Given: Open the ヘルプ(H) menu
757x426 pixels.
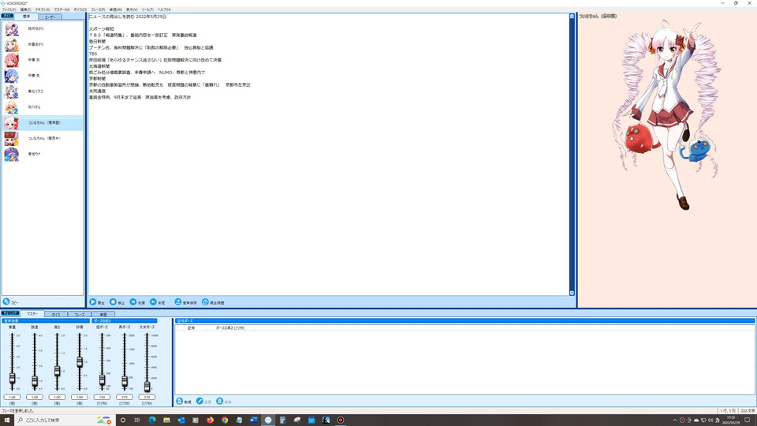Looking at the screenshot, I should click(x=164, y=9).
